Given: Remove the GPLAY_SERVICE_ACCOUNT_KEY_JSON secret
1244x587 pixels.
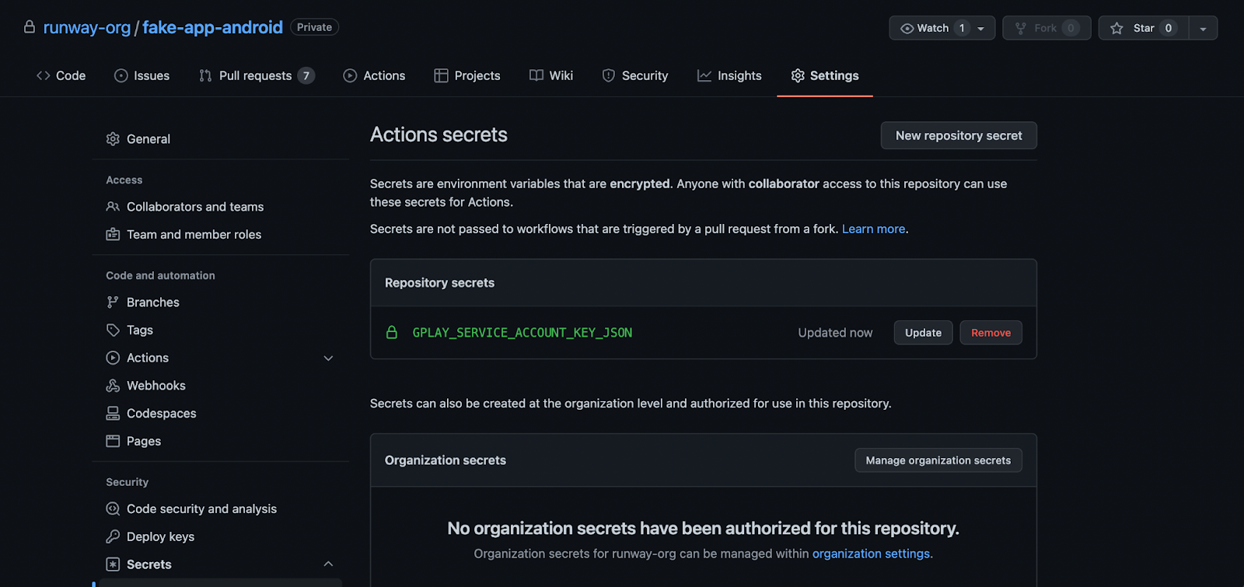Looking at the screenshot, I should 991,333.
